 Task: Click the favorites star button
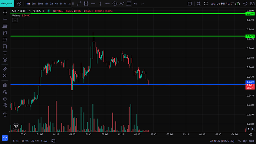coord(5,138)
